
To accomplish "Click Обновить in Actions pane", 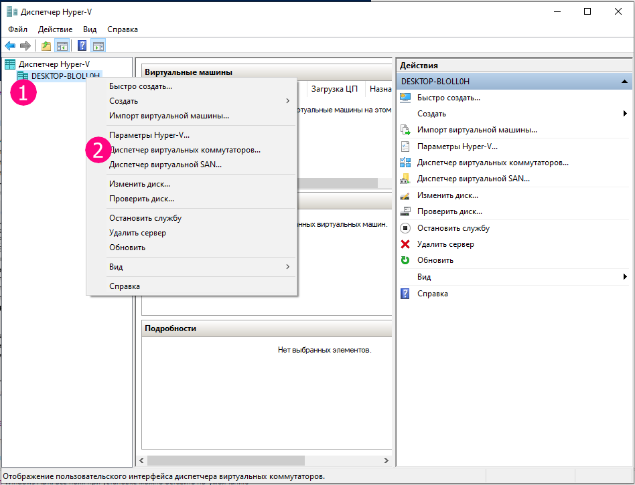I will 435,260.
